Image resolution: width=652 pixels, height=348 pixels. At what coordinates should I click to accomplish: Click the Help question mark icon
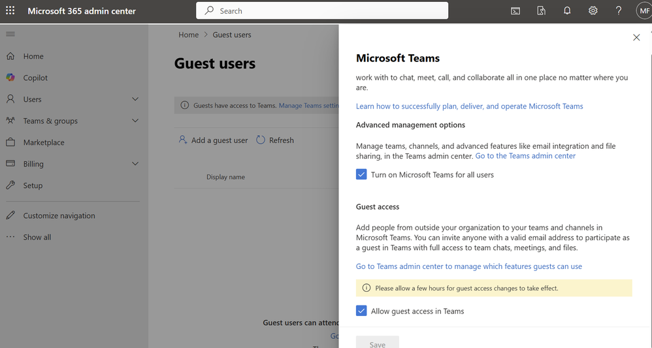click(619, 10)
